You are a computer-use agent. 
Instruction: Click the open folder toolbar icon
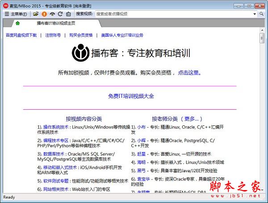coord(36,14)
